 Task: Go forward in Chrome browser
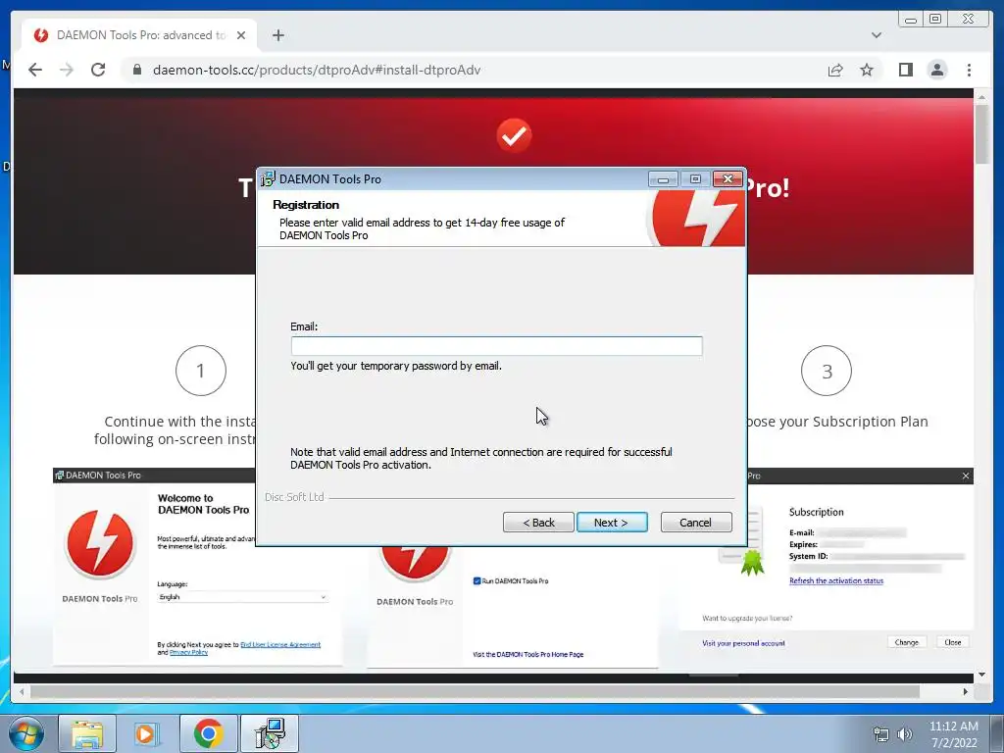click(x=67, y=70)
